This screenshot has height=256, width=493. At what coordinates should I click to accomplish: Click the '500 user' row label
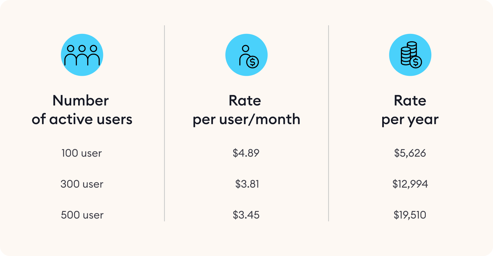[82, 215]
